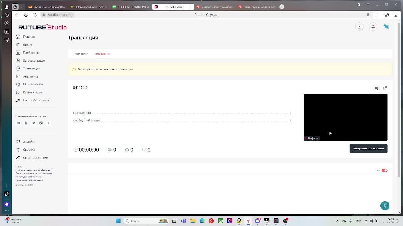Switch to the Настройки tab
This screenshot has height=226, width=403.
[x=81, y=54]
